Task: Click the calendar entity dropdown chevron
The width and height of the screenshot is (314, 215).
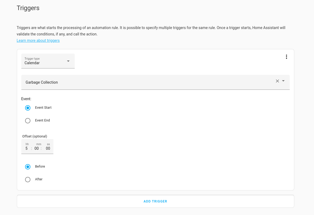Action: 283,81
